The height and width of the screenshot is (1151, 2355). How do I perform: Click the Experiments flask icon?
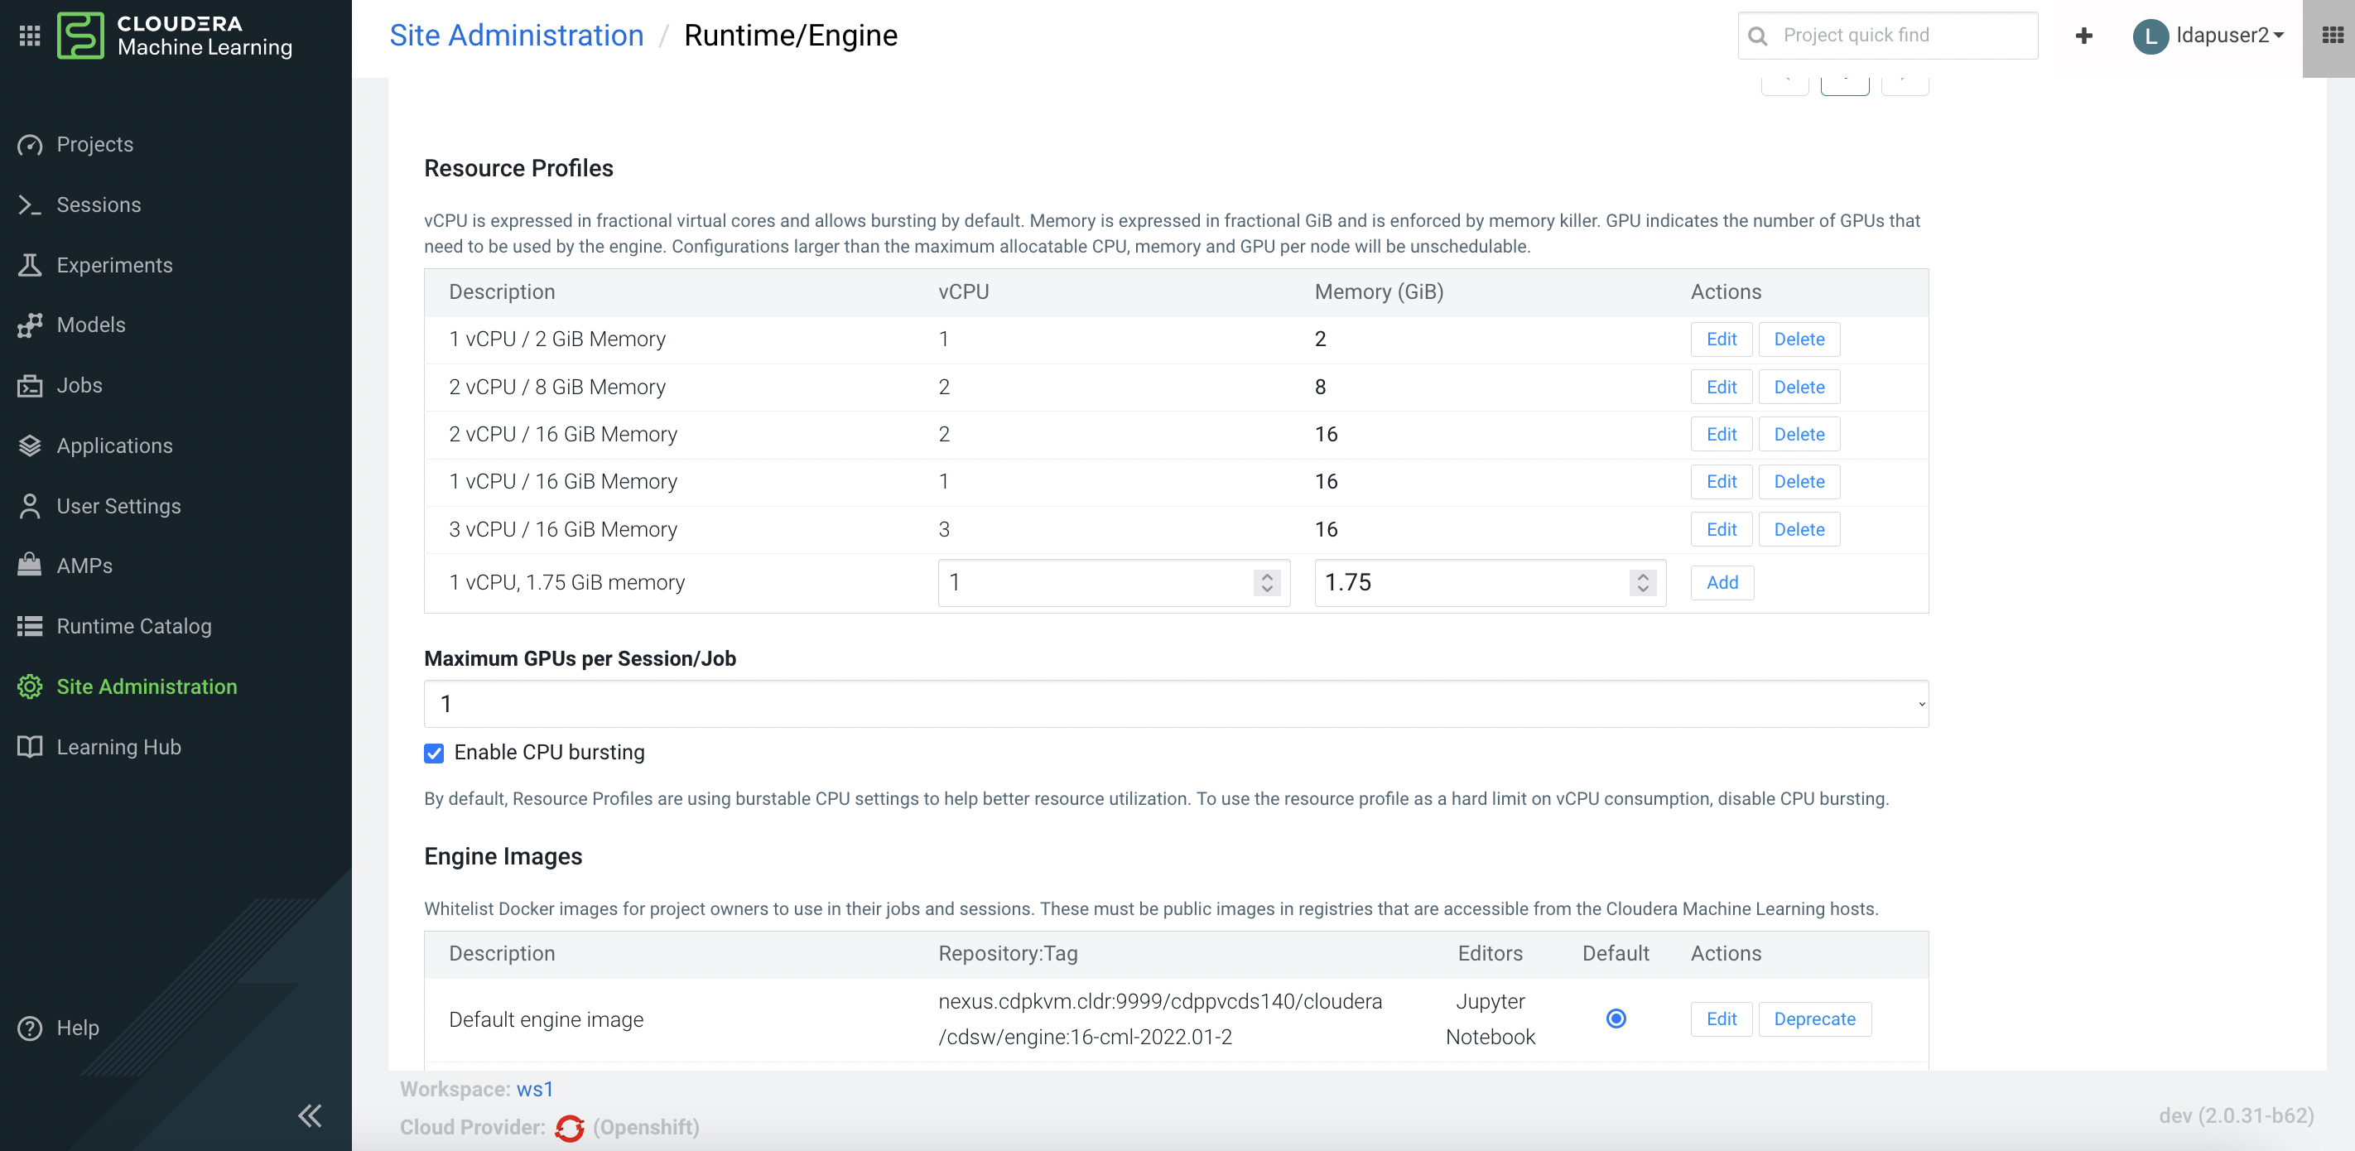(x=30, y=265)
